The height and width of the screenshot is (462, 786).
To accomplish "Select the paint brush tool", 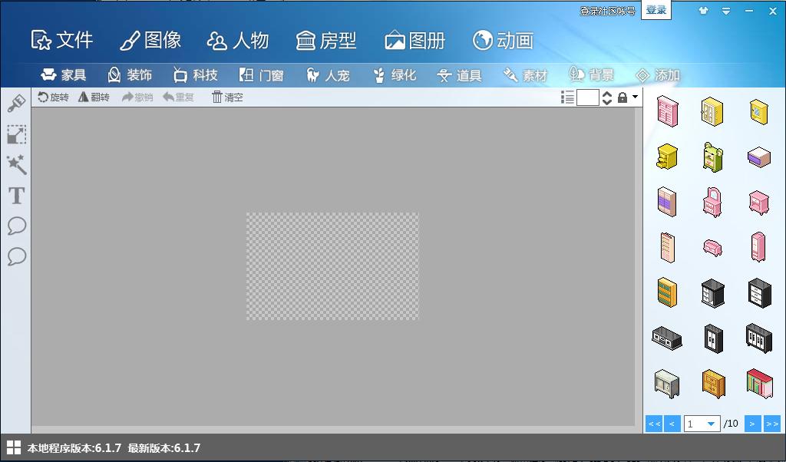I will pyautogui.click(x=16, y=104).
